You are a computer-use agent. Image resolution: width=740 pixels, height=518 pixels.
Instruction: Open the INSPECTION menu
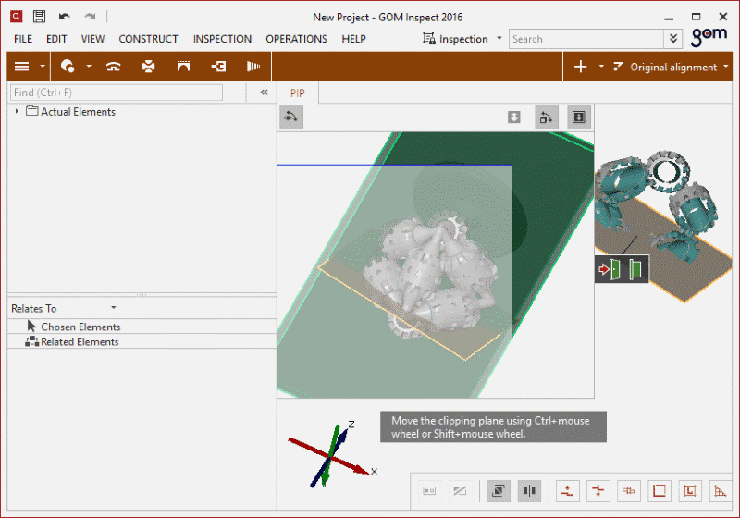222,39
